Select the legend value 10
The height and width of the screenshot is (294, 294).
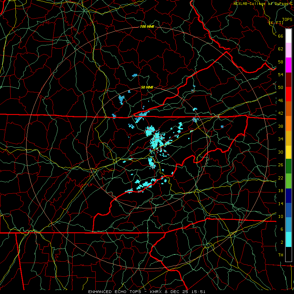281,217
